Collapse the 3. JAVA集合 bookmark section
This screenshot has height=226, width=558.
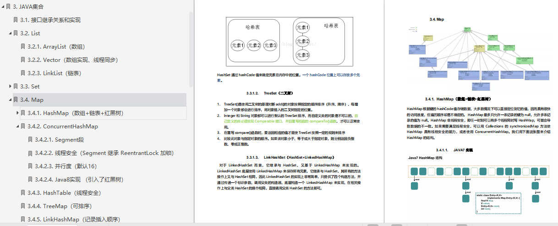pos(3,7)
